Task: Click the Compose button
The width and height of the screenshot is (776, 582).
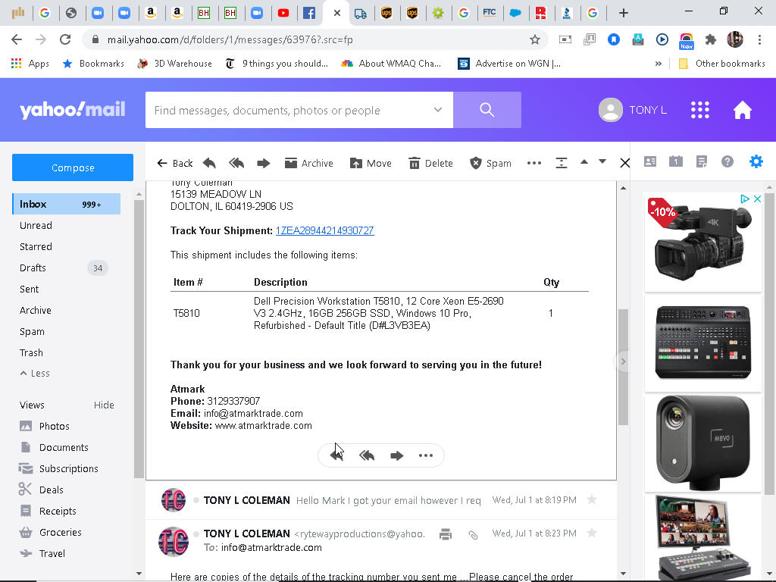Action: (x=73, y=167)
